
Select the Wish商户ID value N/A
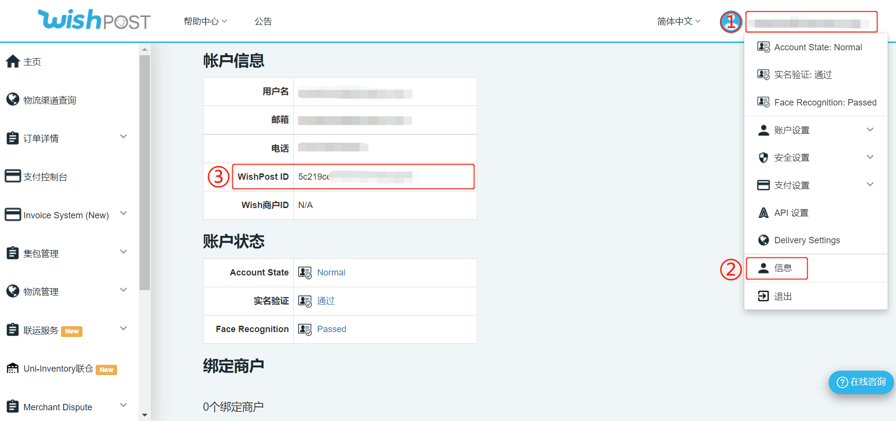[x=305, y=205]
